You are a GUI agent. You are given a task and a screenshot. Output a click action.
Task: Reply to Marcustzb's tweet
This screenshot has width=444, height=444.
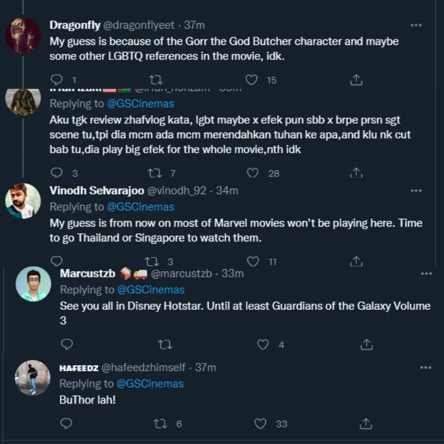tap(66, 345)
